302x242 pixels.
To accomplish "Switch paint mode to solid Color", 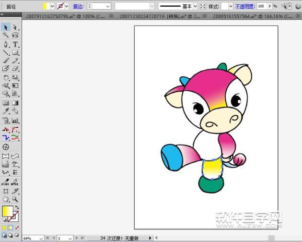I will pyautogui.click(x=4, y=228).
